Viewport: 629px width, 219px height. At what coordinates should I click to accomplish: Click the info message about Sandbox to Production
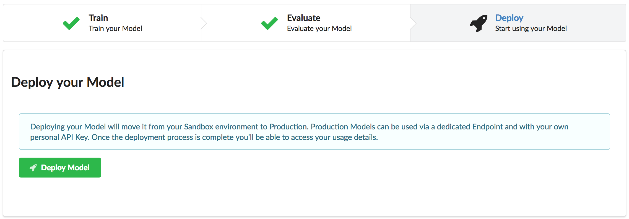tap(314, 132)
